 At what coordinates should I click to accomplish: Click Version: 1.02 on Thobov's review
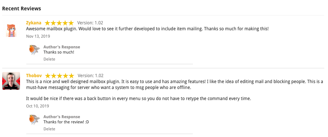click(91, 75)
